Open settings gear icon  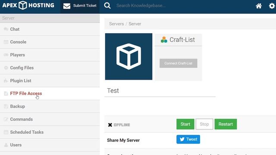tap(272, 6)
